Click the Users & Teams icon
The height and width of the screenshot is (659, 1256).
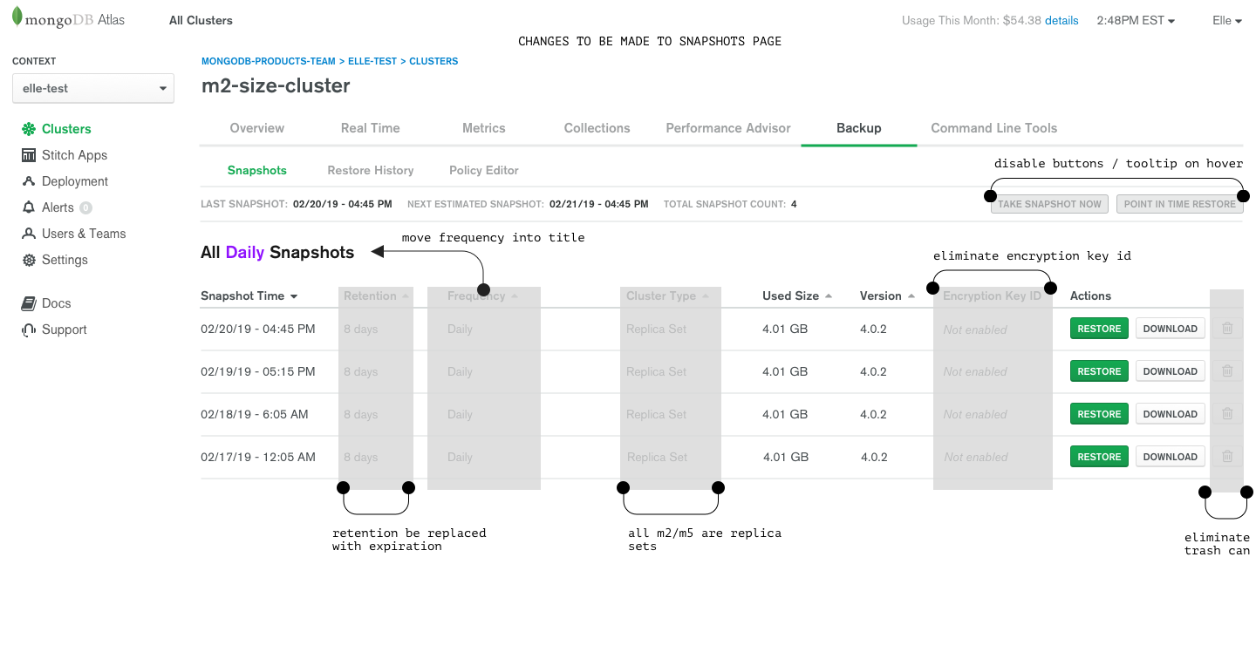click(x=28, y=234)
